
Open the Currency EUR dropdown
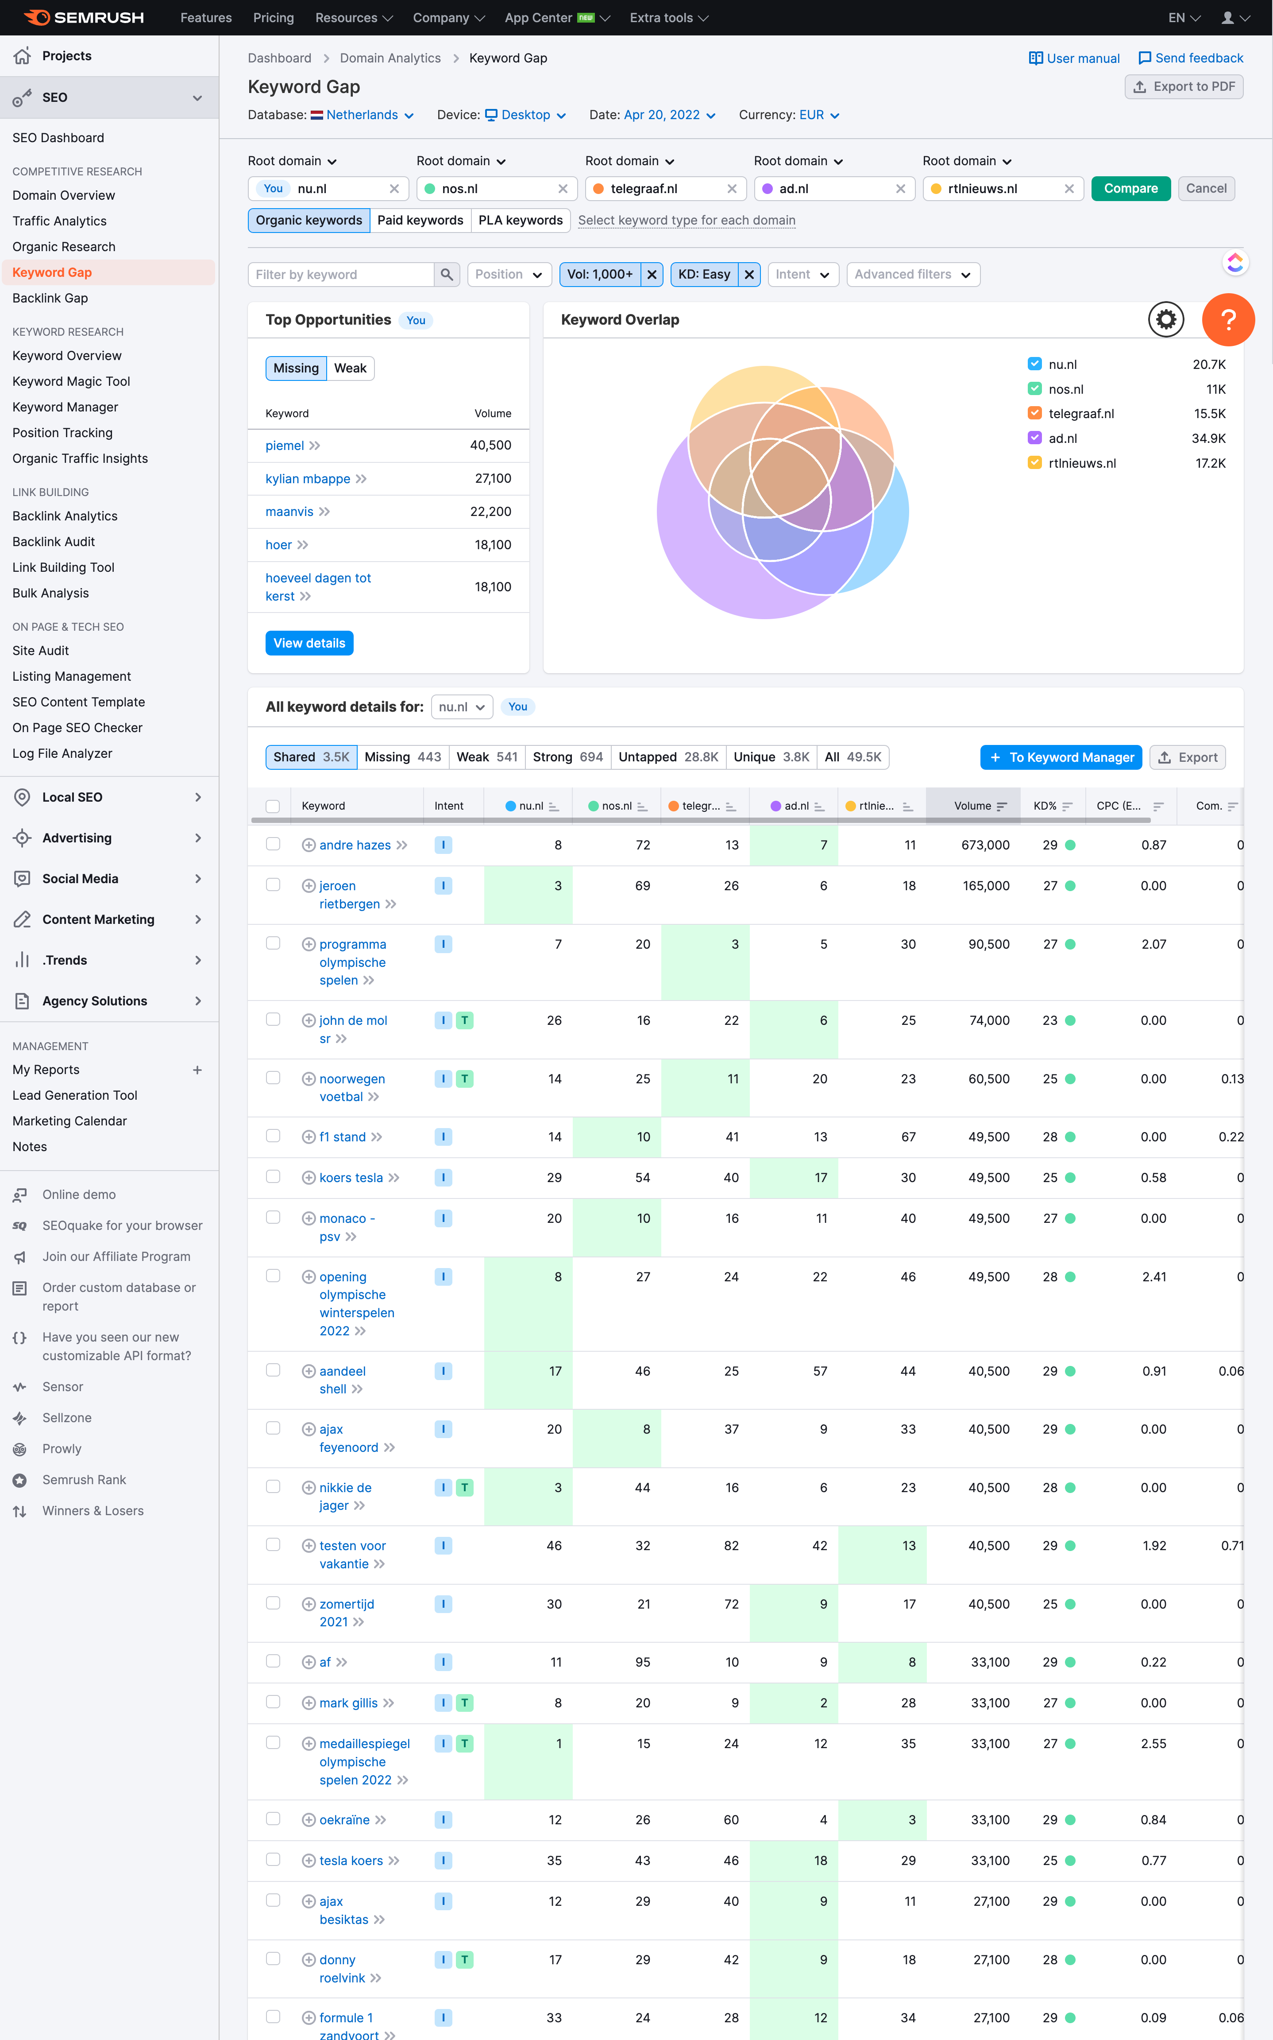pos(819,115)
